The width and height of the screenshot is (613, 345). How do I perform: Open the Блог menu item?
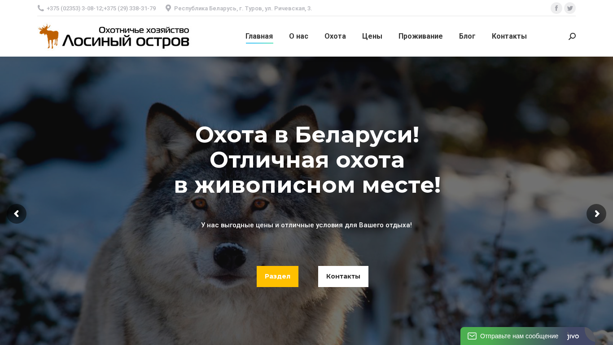pos(467,36)
